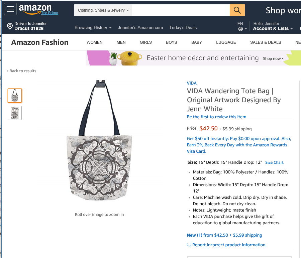Screen dimensions: 301x258
Task: Open the hamburger navigation menu
Action: [x=11, y=9]
